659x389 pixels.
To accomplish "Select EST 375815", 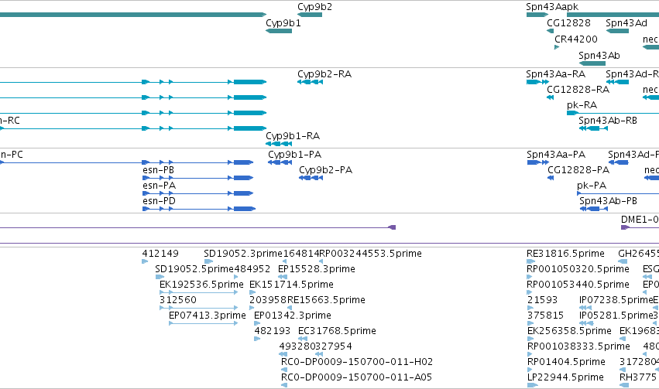I will (545, 316).
